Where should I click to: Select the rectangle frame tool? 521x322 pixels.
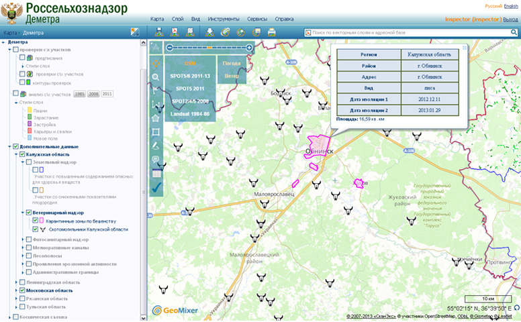pos(156,131)
